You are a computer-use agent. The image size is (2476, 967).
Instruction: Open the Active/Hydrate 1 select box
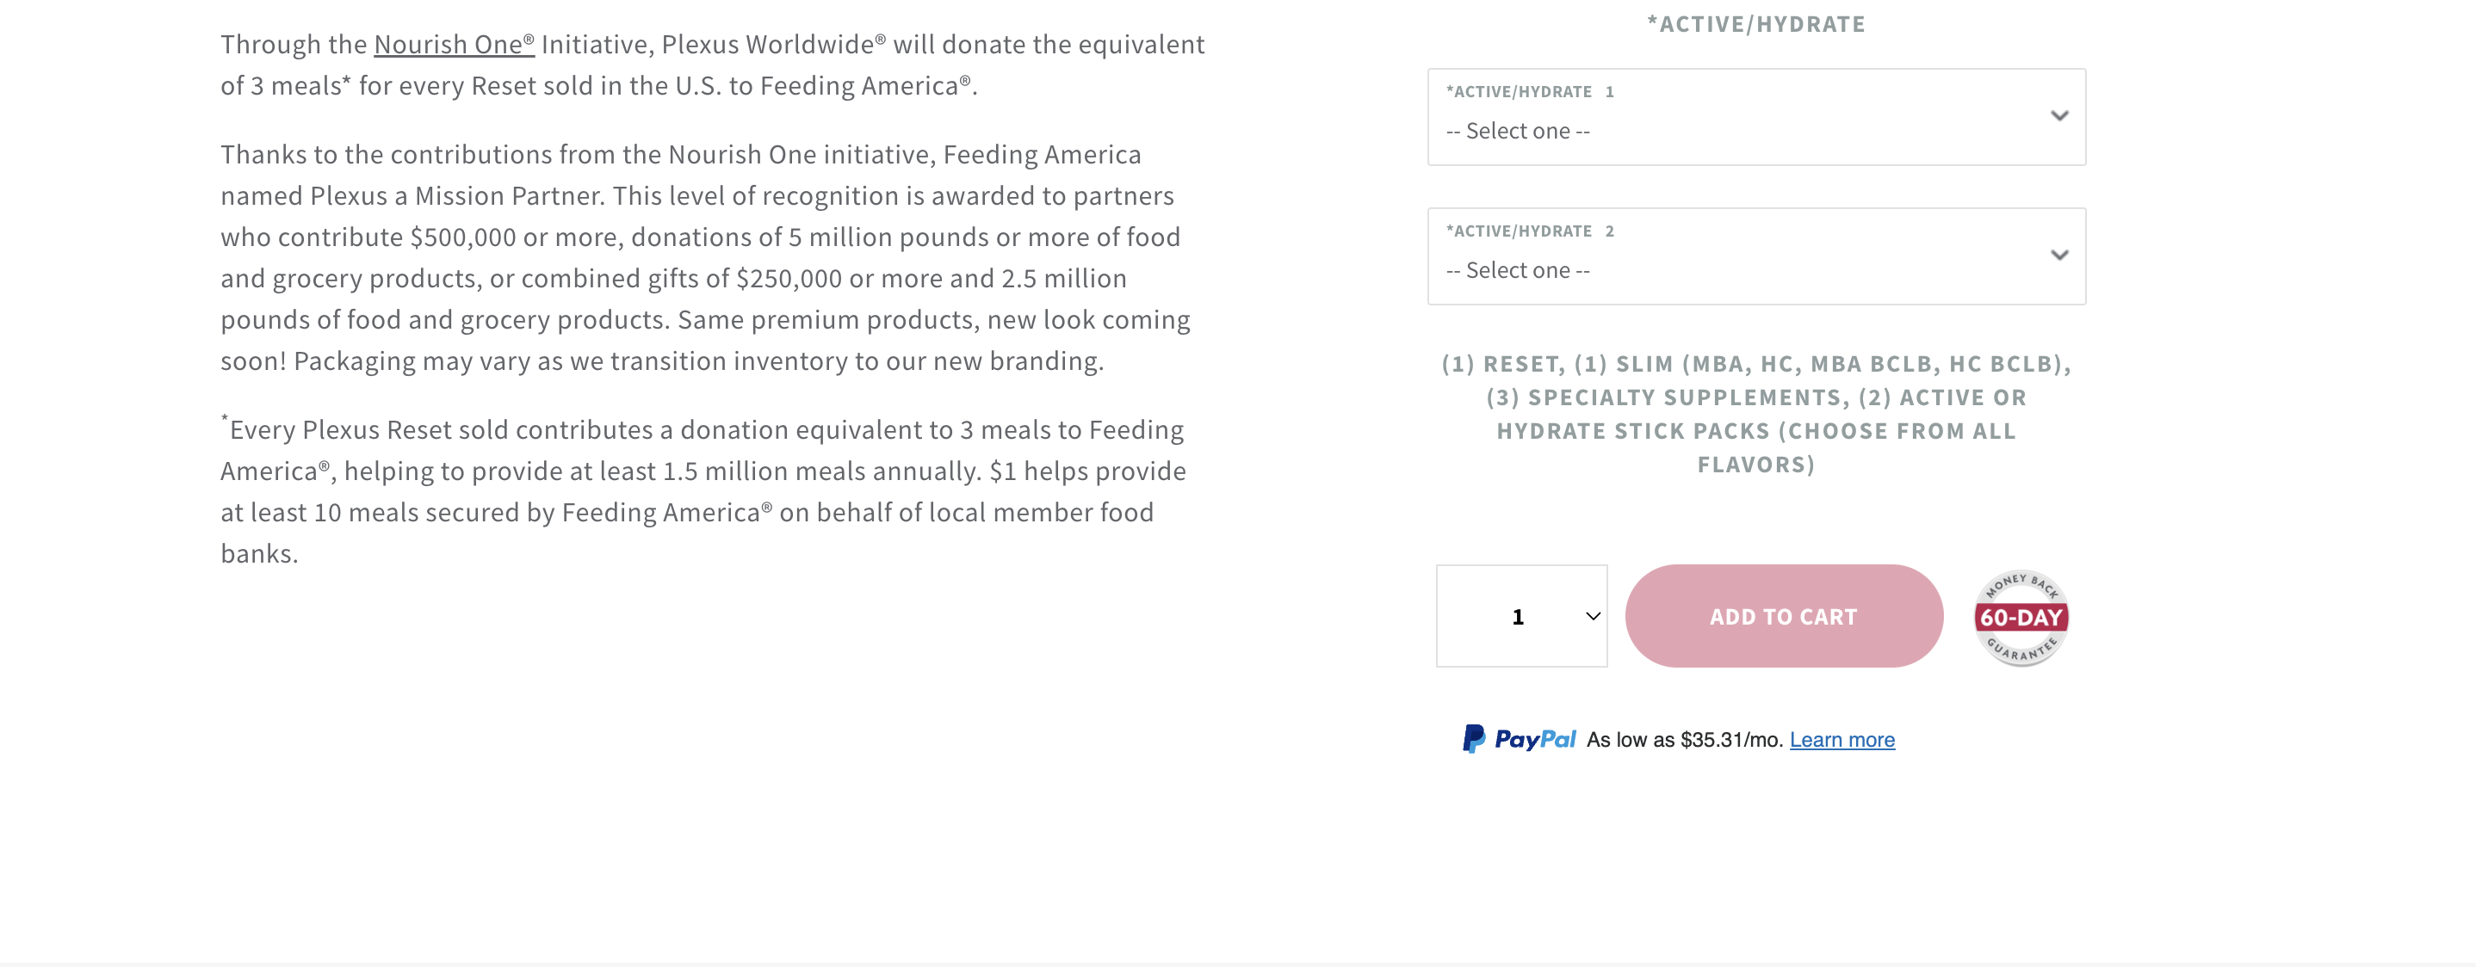1756,116
